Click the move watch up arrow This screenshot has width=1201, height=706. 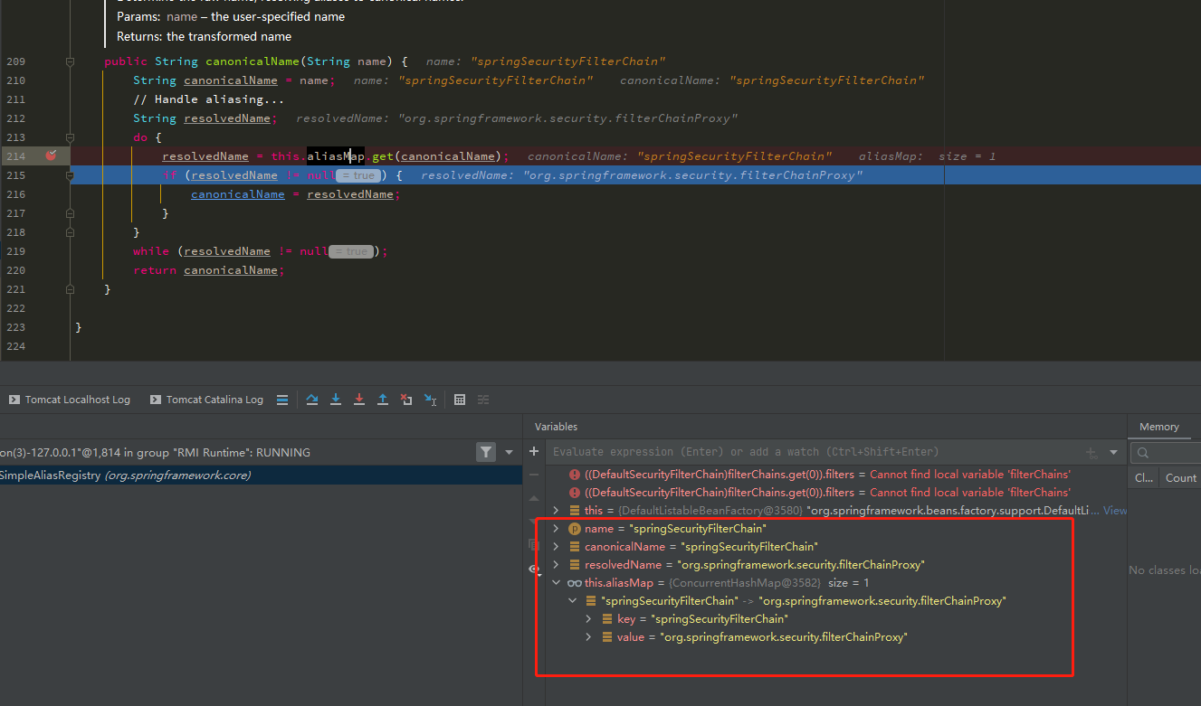coord(534,498)
